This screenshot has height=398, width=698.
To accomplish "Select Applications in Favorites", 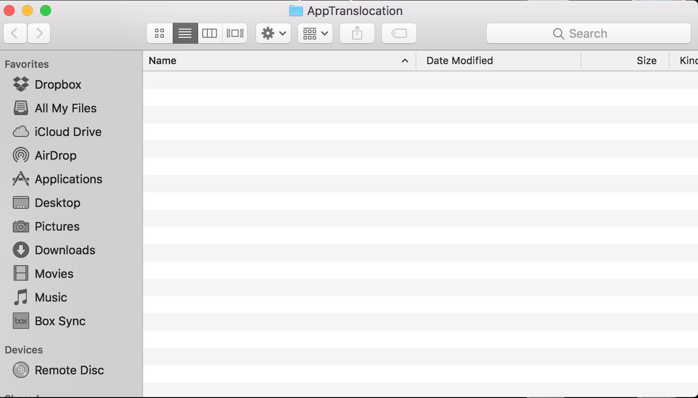I will pyautogui.click(x=68, y=179).
